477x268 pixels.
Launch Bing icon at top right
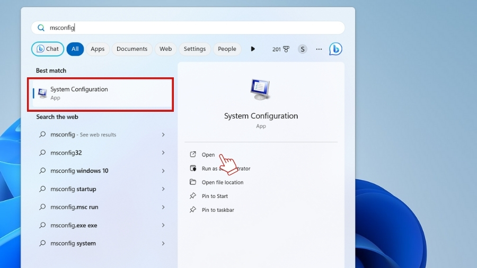[335, 49]
